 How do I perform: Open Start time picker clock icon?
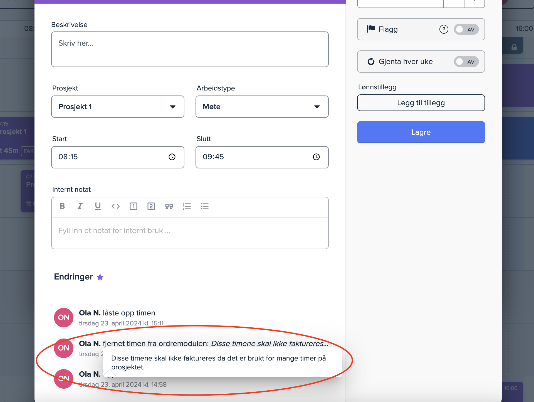[x=172, y=157]
